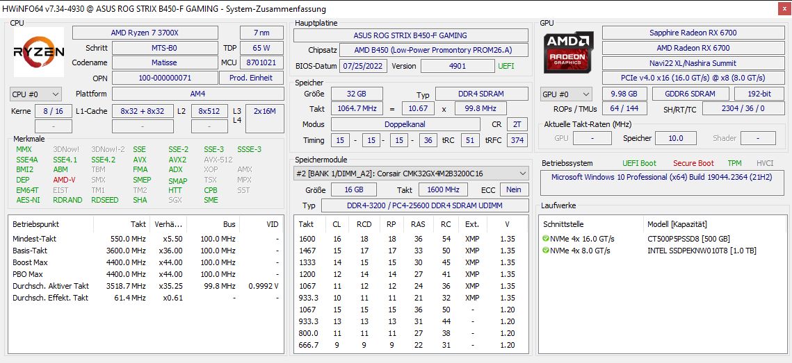
Task: Click the ROPs / TMUs value 64 / 144
Action: [624, 109]
